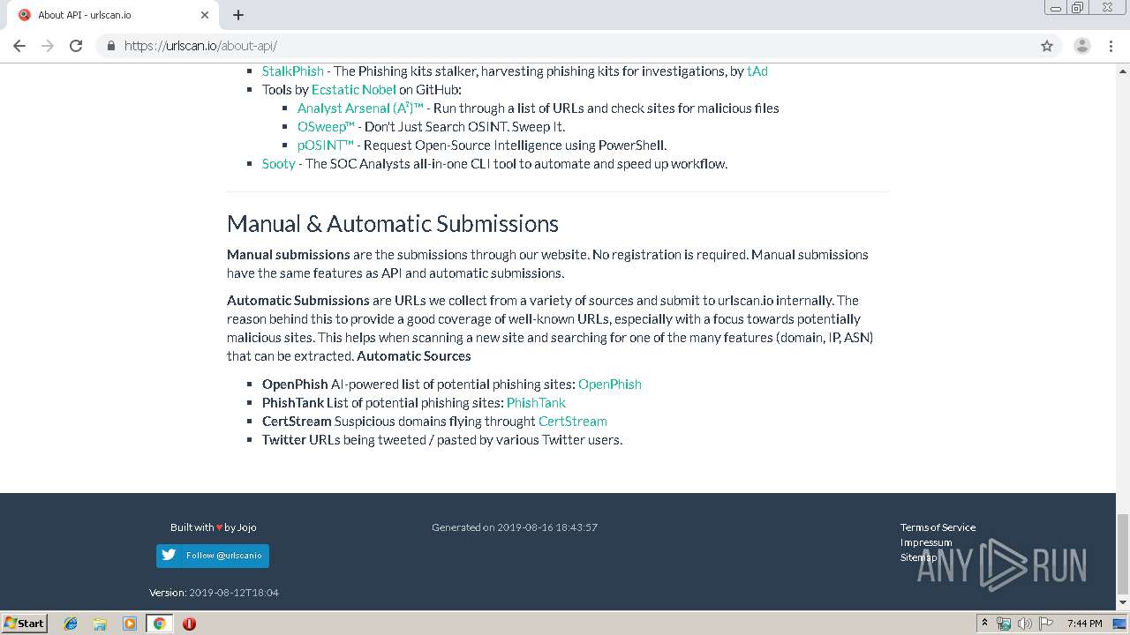
Task: Bookmark this page with the star icon
Action: pos(1047,46)
